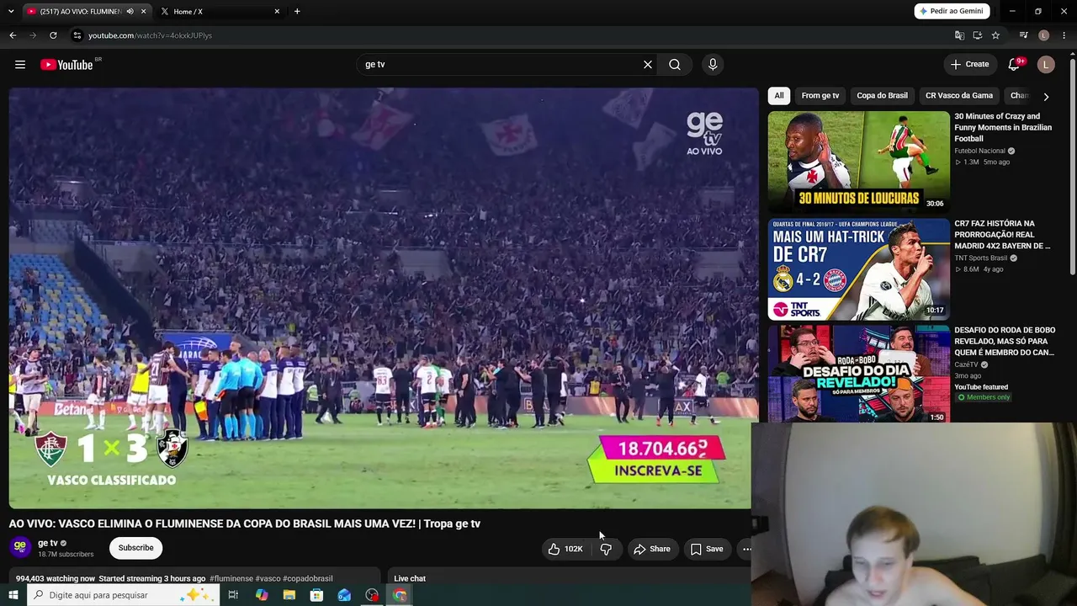Open Mais um Hat-trick de CR7 thumbnail
Viewport: 1077px width, 606px height.
click(858, 269)
